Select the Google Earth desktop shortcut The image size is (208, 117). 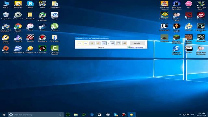pos(18,49)
